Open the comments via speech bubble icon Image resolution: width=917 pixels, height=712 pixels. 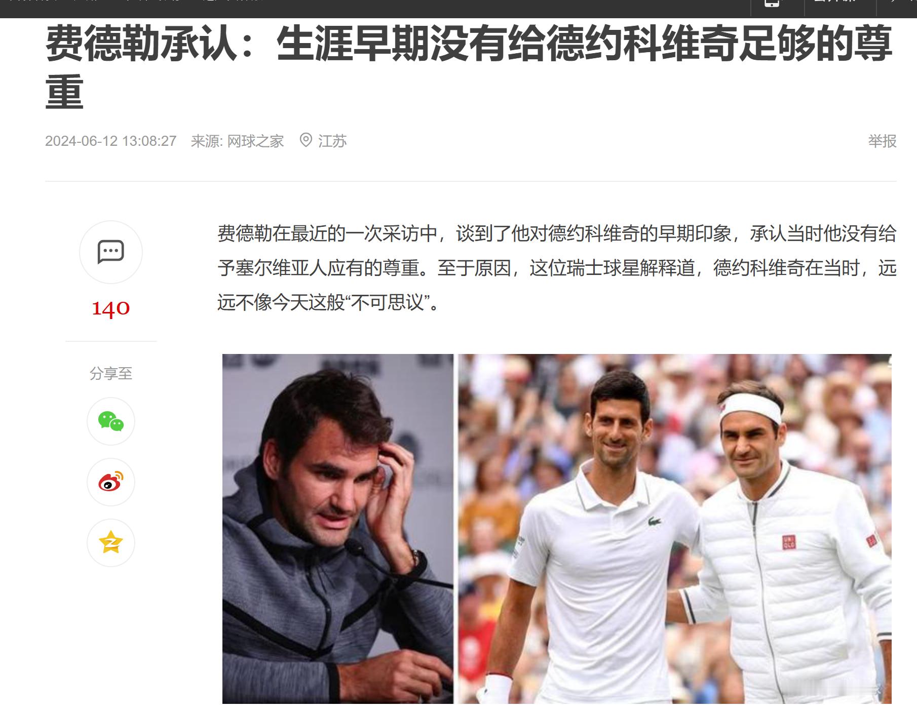(110, 252)
